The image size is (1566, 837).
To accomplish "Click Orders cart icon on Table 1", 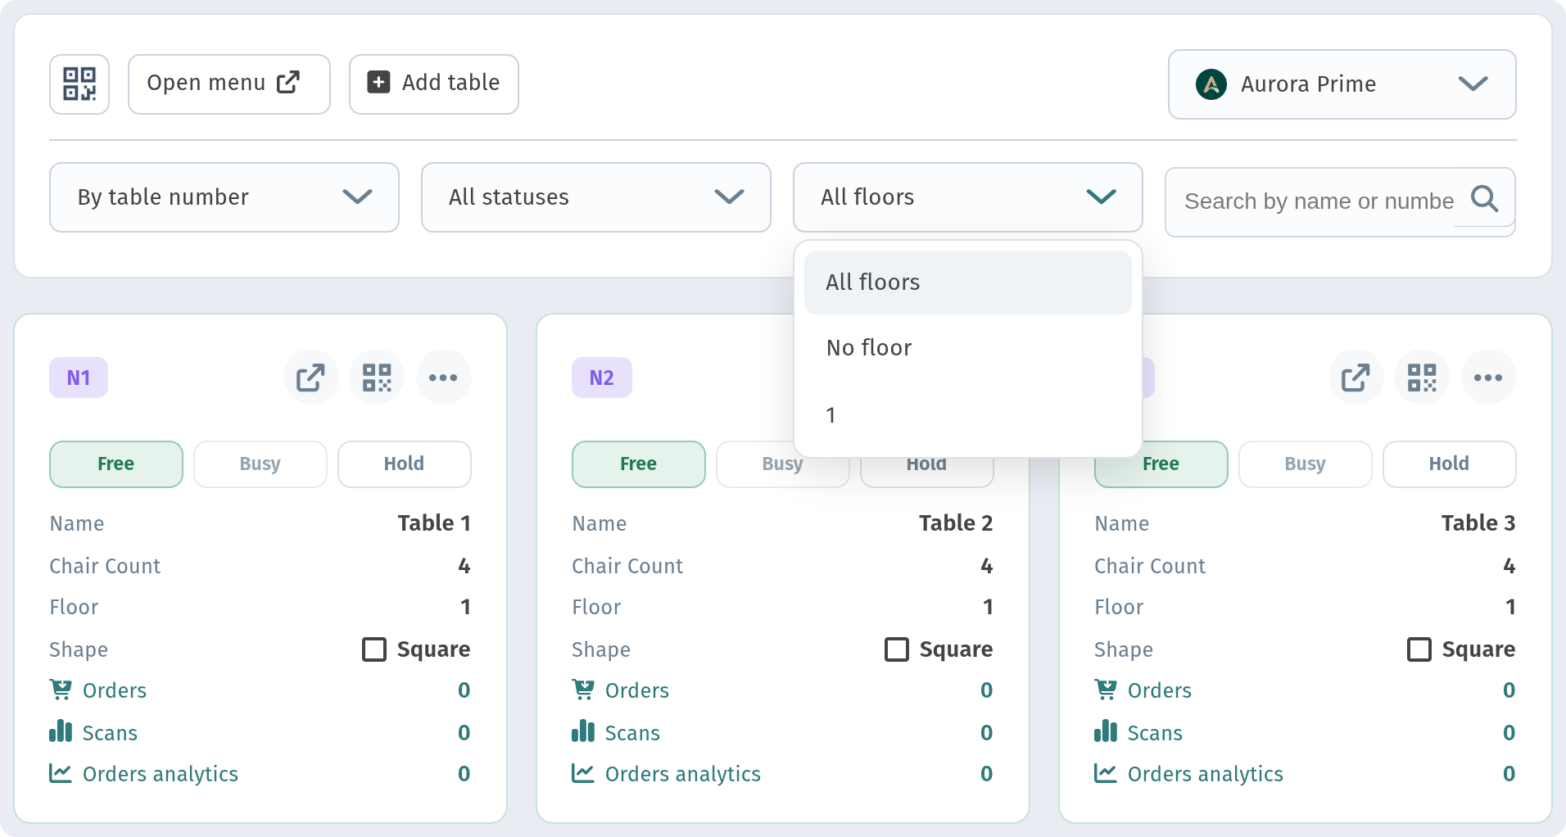I will tap(61, 690).
